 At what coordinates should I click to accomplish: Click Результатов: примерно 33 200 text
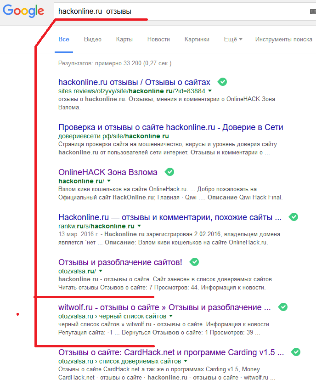pos(115,63)
